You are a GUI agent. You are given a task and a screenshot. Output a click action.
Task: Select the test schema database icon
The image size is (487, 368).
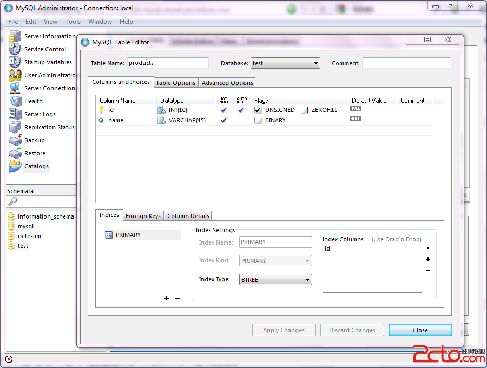[x=11, y=246]
